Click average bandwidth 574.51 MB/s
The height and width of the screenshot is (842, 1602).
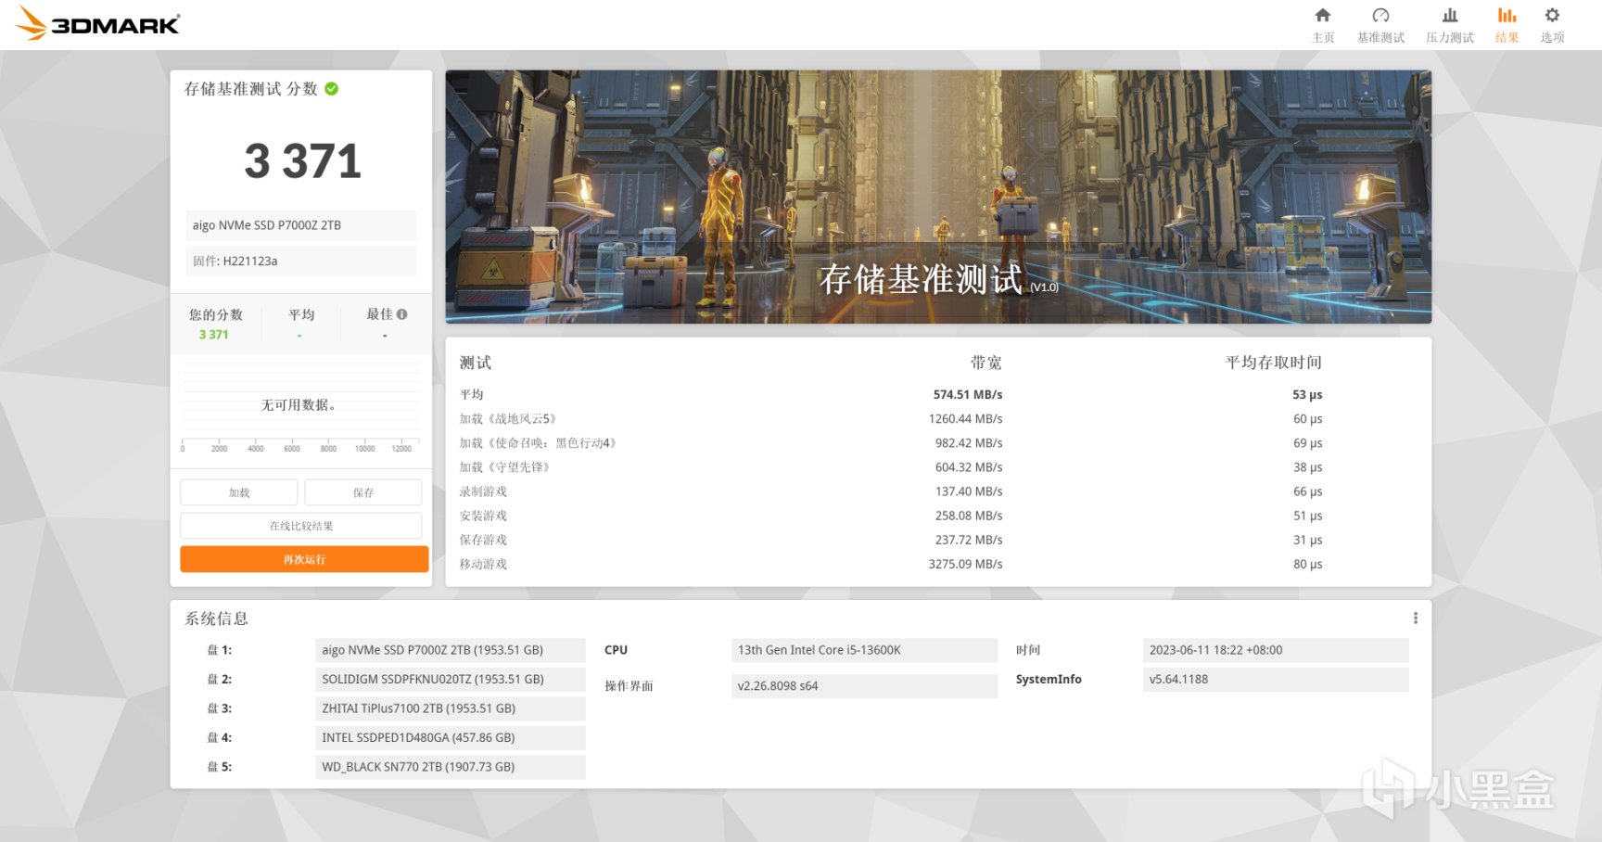click(968, 395)
